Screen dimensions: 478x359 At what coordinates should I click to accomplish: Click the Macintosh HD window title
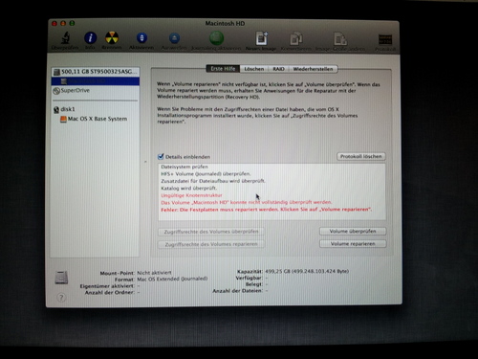point(225,24)
